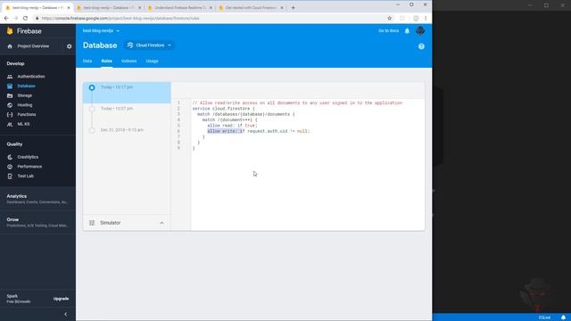This screenshot has width=571, height=321.
Task: Switch to the second browser tab
Action: [x=109, y=8]
